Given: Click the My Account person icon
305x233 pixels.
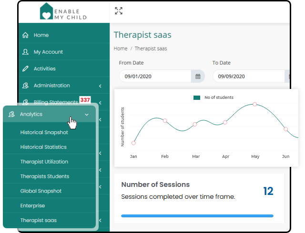Looking at the screenshot, I should tap(25, 52).
